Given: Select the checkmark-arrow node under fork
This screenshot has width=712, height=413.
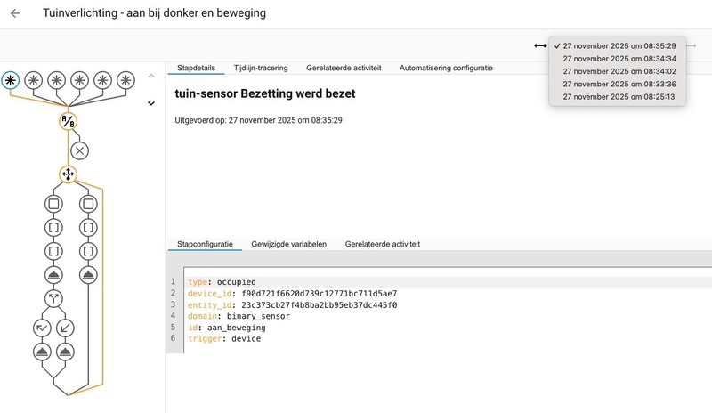Looking at the screenshot, I should (42, 328).
